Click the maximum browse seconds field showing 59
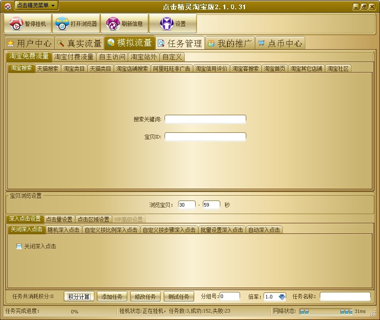This screenshot has height=320, width=380. click(211, 205)
